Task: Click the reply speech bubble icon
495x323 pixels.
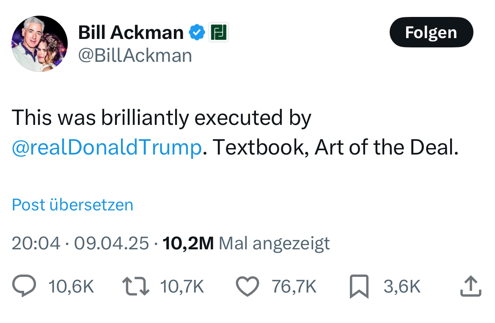Action: tap(24, 287)
